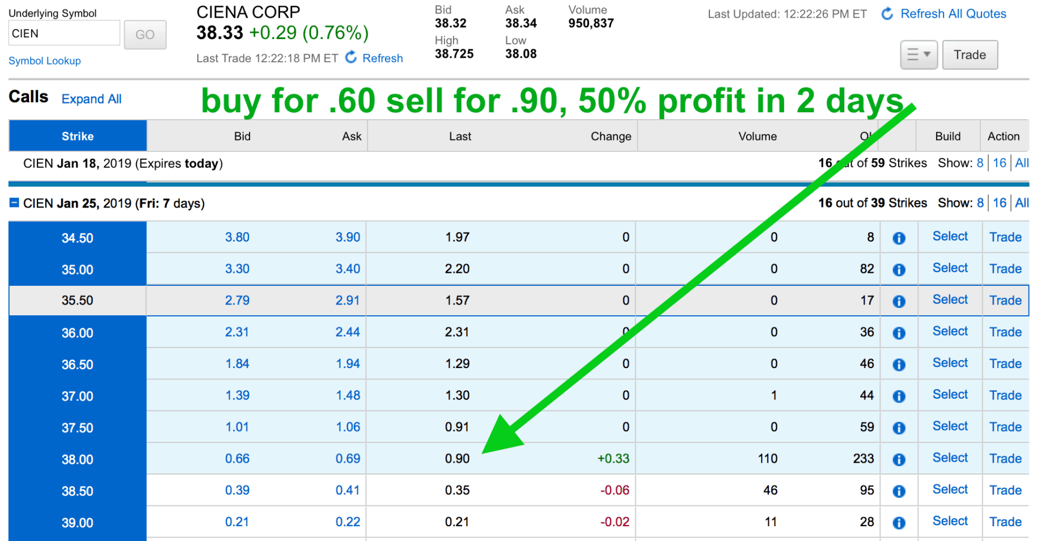Click the Refresh All Quotes icon
1041x541 pixels.
pos(887,14)
